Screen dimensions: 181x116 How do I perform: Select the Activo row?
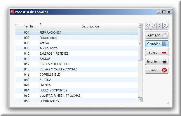tap(76, 43)
